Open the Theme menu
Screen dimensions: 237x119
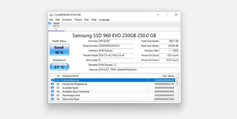point(78,20)
